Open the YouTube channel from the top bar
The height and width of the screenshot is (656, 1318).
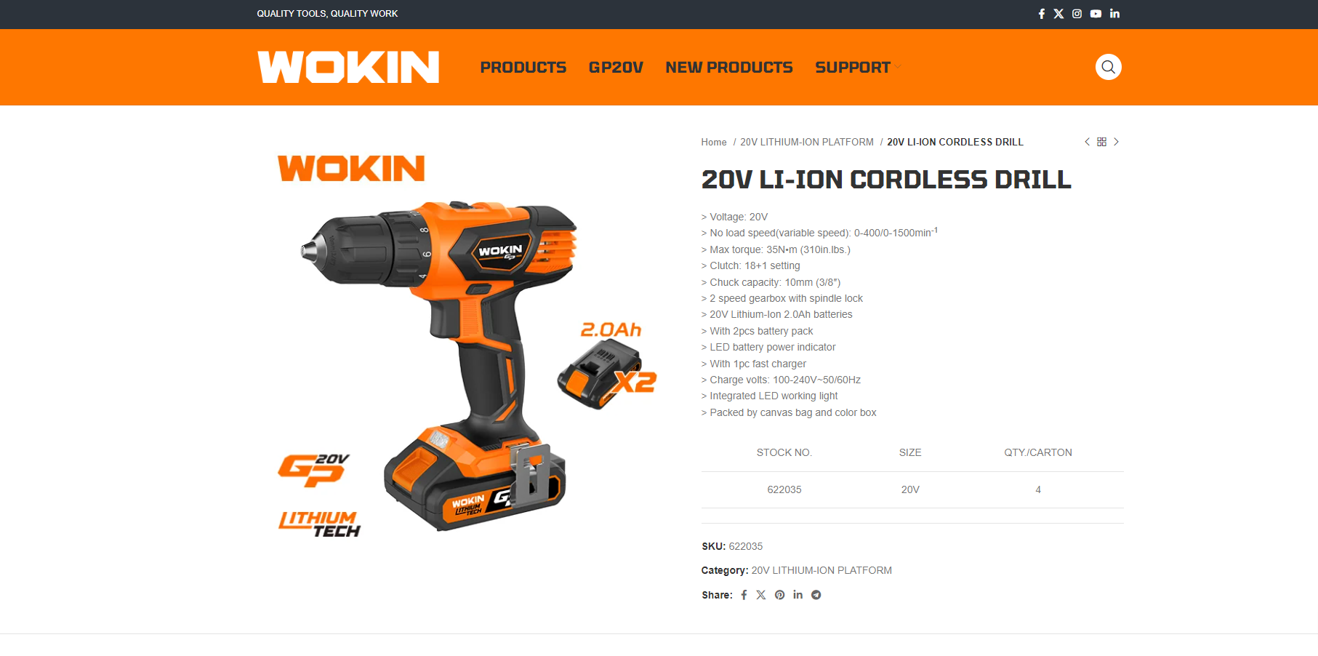point(1096,14)
